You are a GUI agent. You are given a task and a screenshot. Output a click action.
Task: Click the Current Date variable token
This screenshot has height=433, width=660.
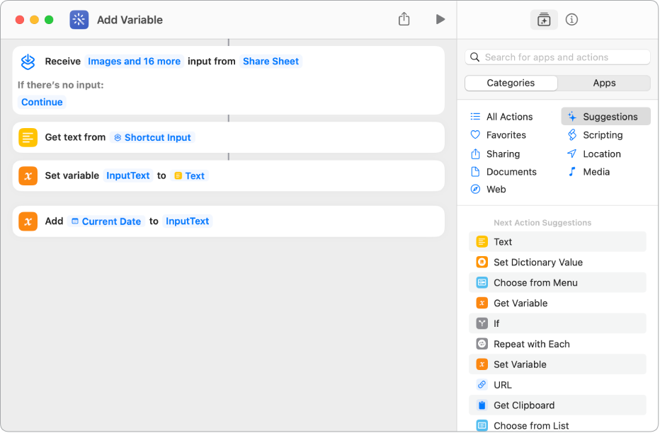point(106,221)
